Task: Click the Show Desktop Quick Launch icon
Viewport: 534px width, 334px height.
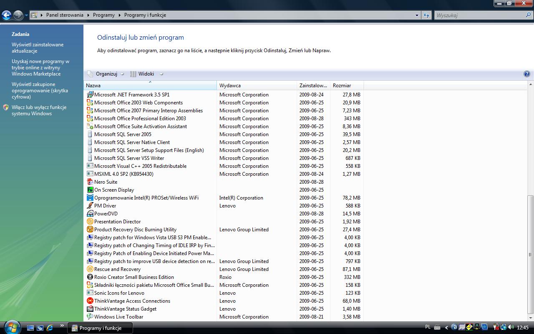Action: (30, 328)
